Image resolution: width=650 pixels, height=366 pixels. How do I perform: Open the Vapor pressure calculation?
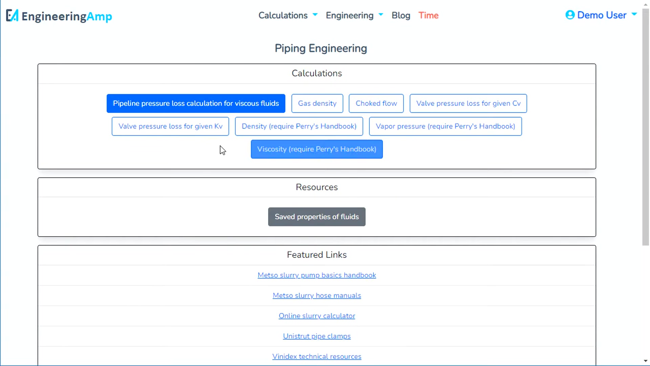coord(445,126)
